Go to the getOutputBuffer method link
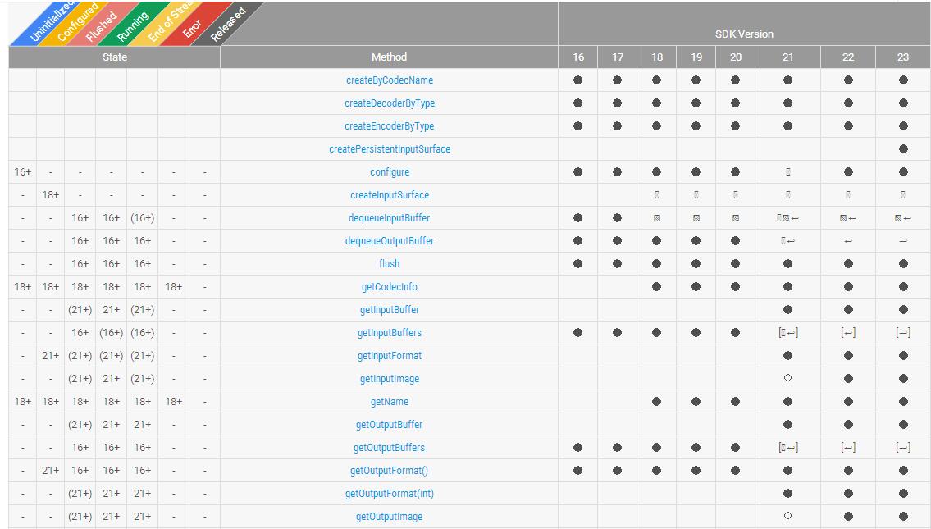Screen dimensions: 931x529 (390, 425)
